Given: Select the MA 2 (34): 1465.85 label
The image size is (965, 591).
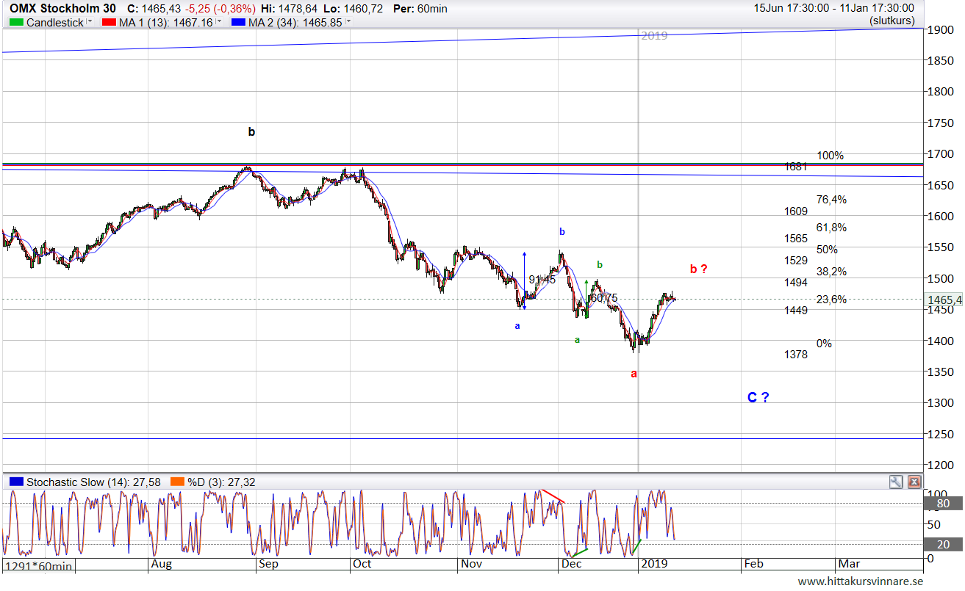Looking at the screenshot, I should coord(295,23).
